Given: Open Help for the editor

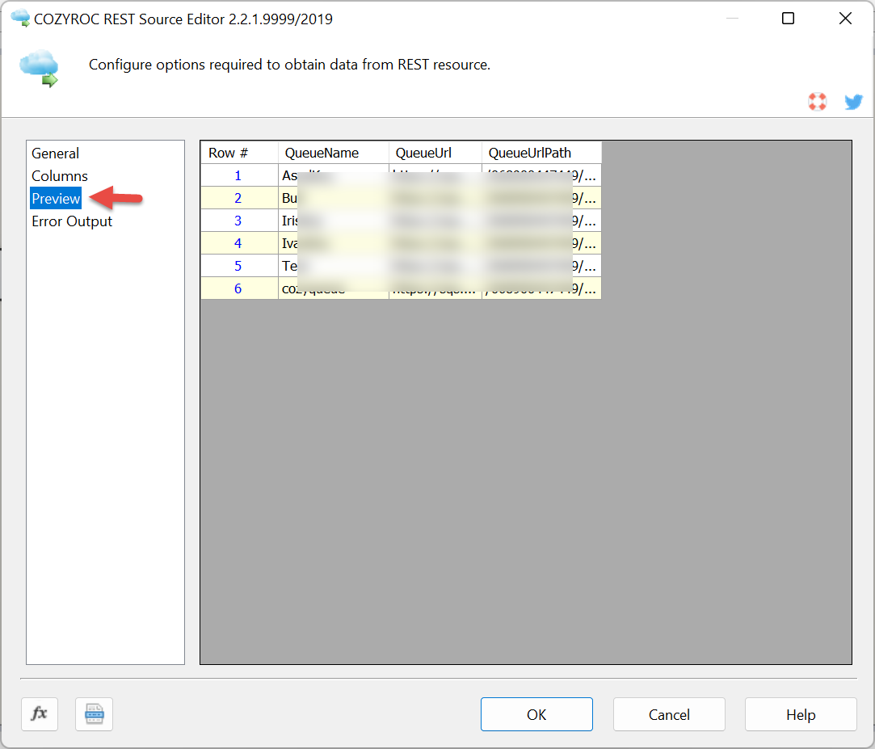Looking at the screenshot, I should click(x=800, y=713).
